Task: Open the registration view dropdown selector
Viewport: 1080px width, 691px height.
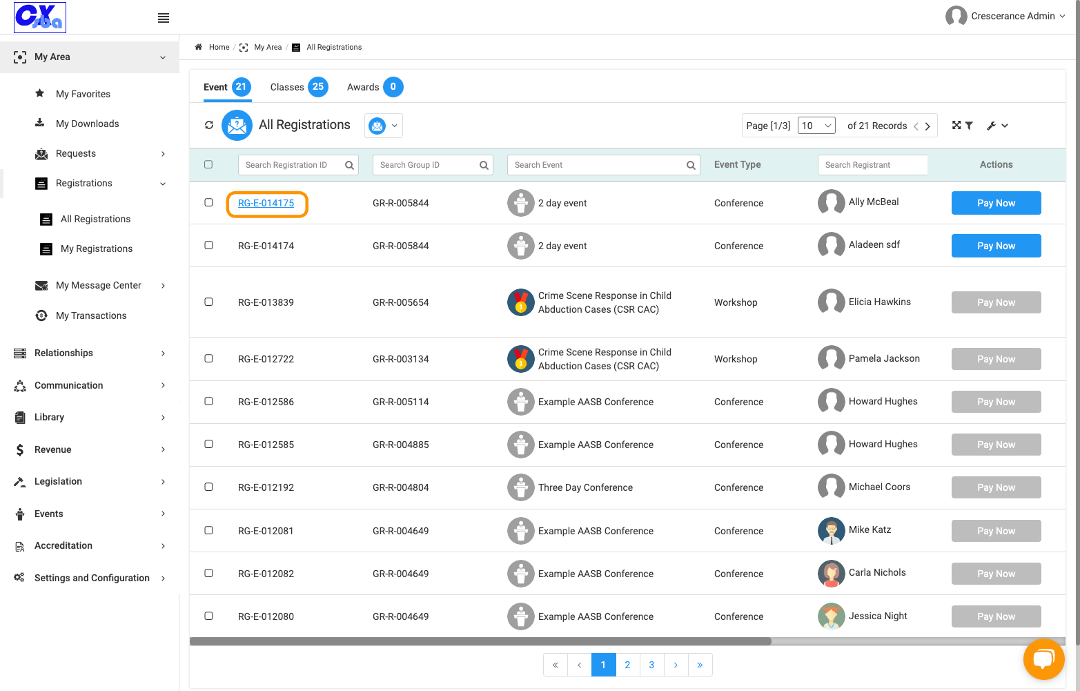Action: tap(384, 126)
